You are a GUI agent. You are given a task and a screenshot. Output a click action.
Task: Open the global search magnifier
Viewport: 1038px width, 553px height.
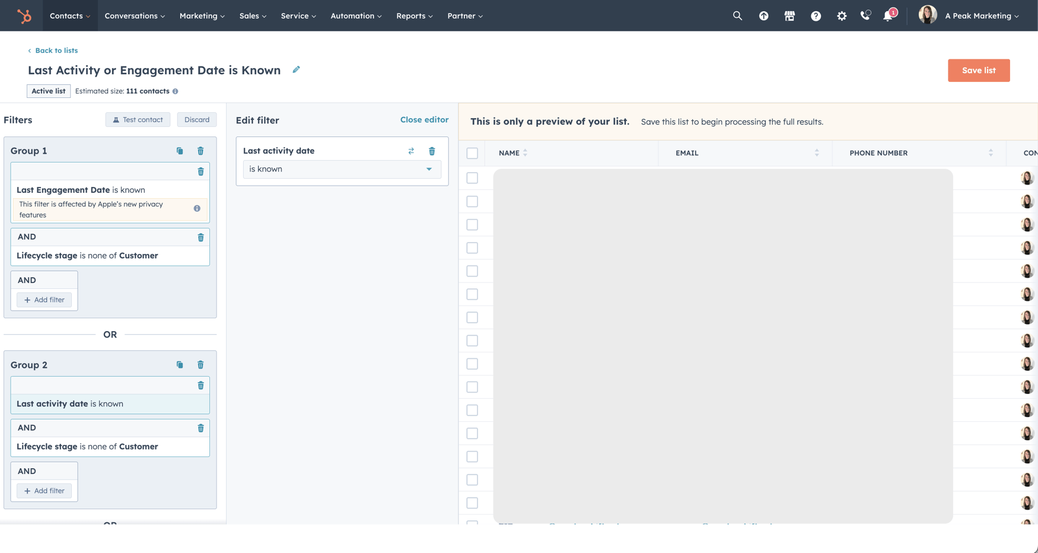pyautogui.click(x=737, y=15)
